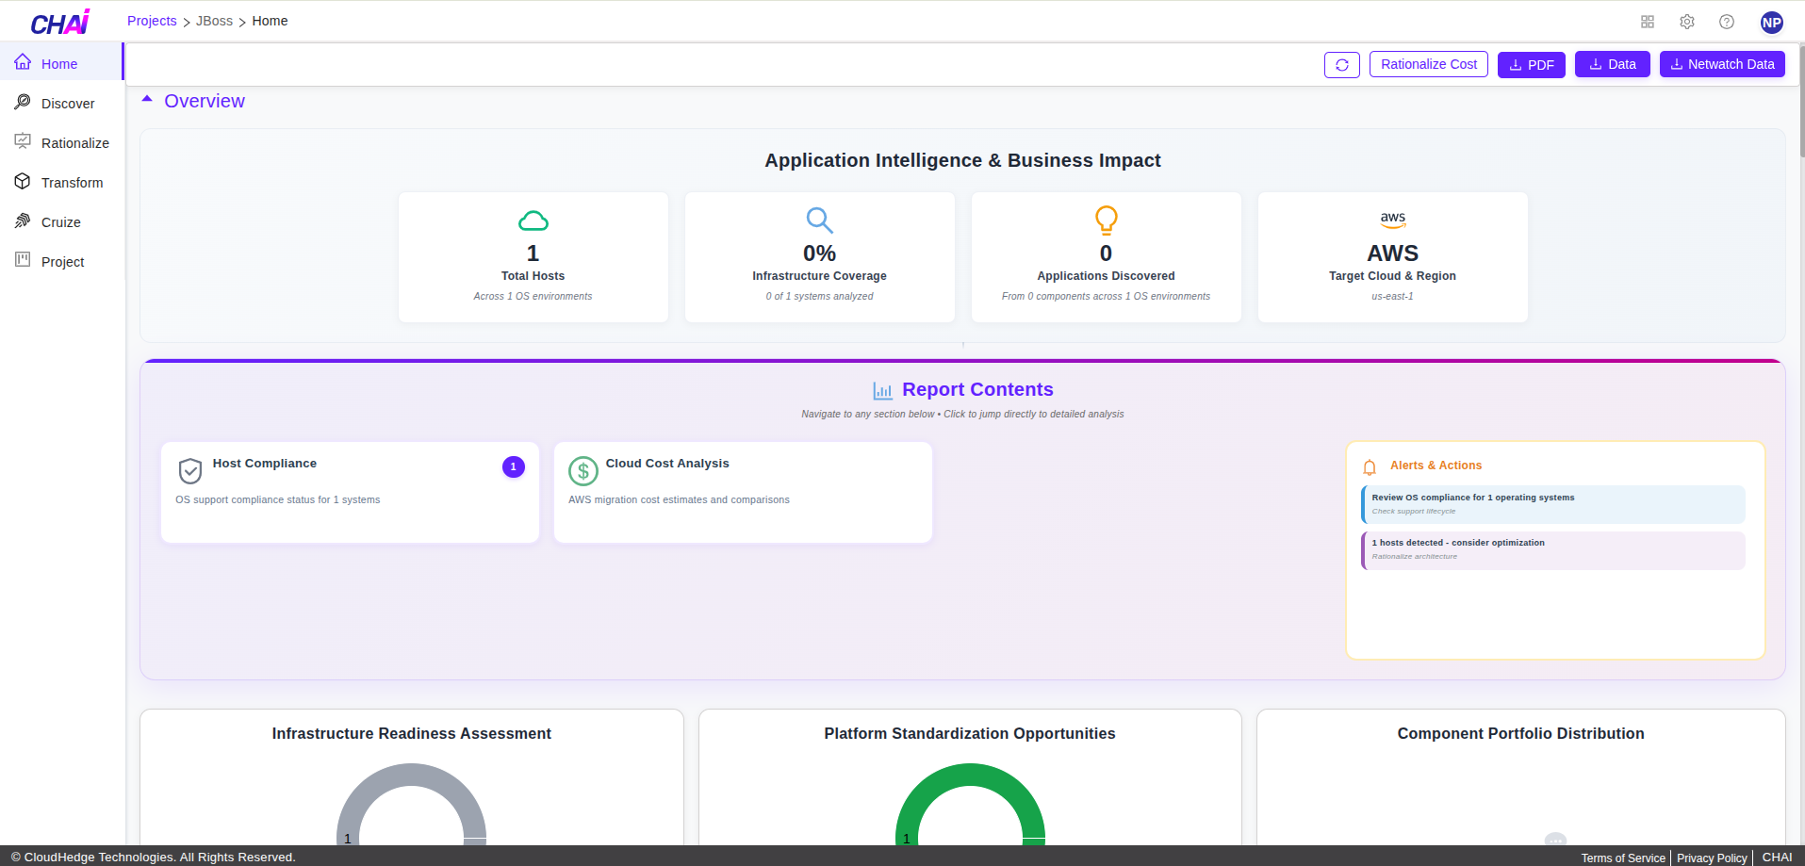The width and height of the screenshot is (1805, 866).
Task: Click the Alerts & Actions bell icon
Action: (1370, 467)
